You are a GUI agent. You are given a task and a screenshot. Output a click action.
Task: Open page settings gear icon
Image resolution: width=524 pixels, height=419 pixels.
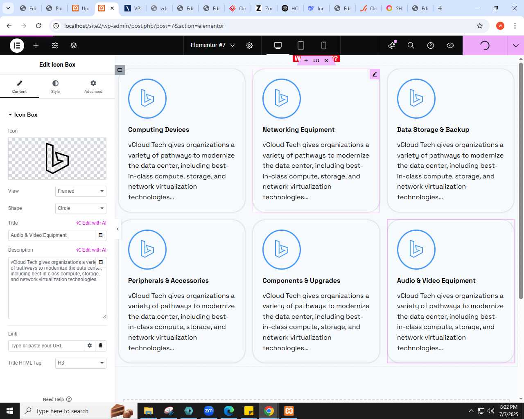pyautogui.click(x=249, y=45)
